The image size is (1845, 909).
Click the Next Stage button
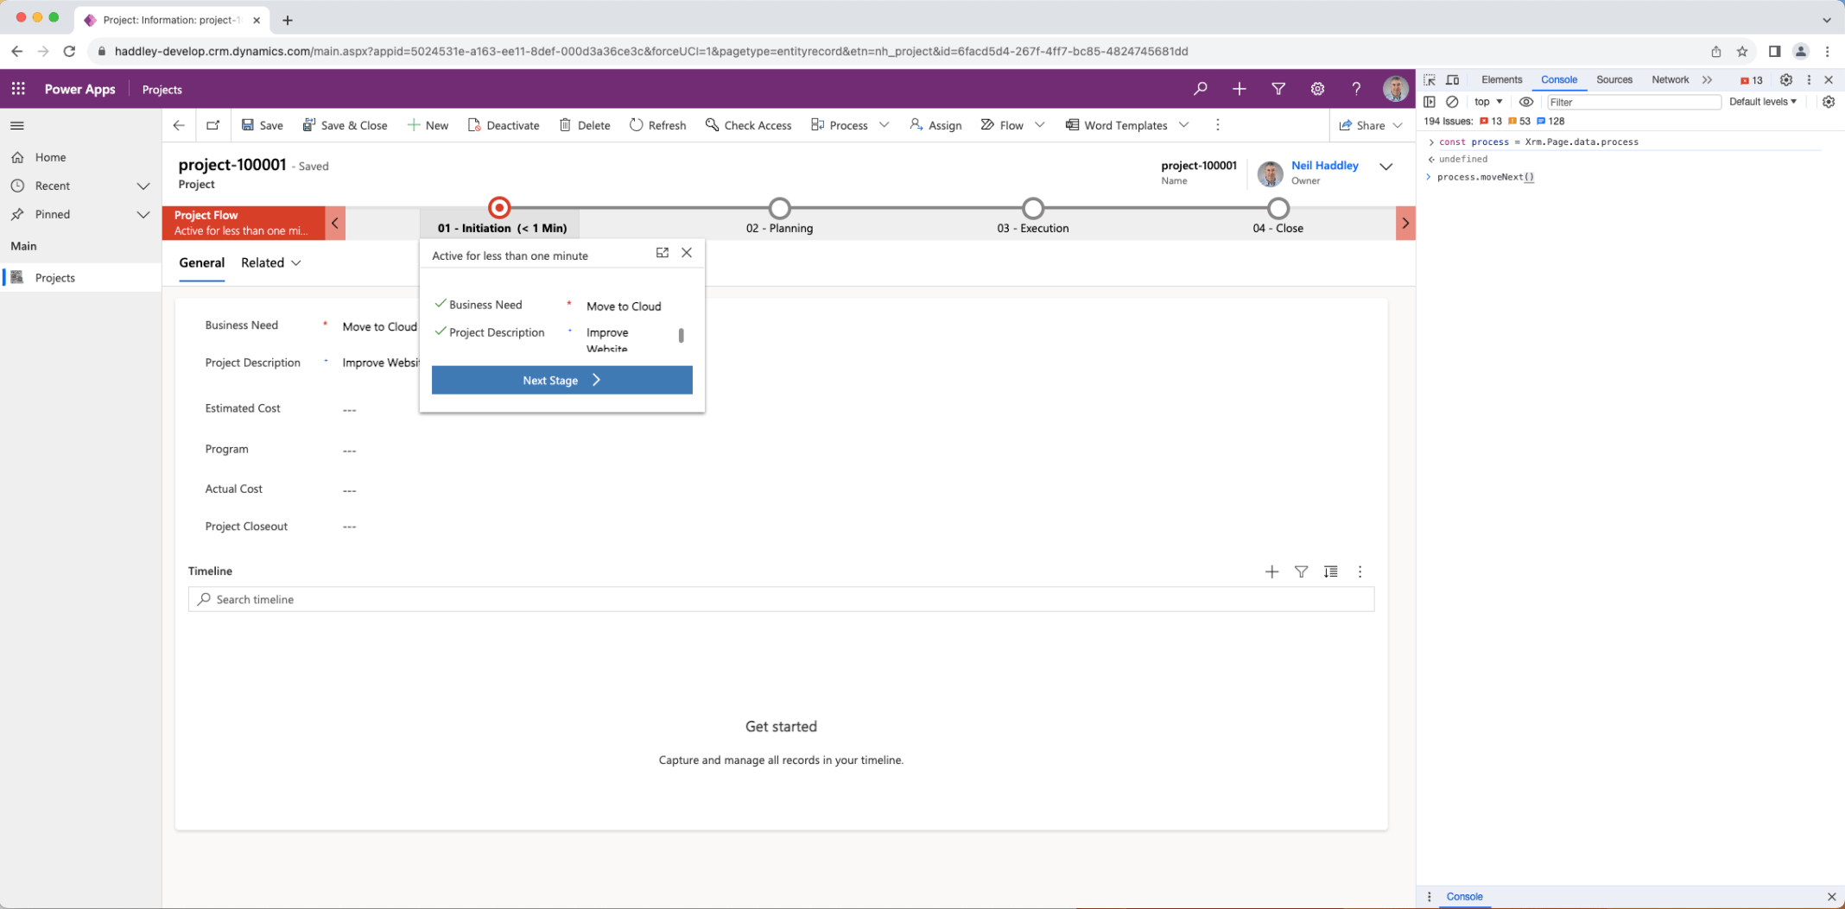[562, 380]
